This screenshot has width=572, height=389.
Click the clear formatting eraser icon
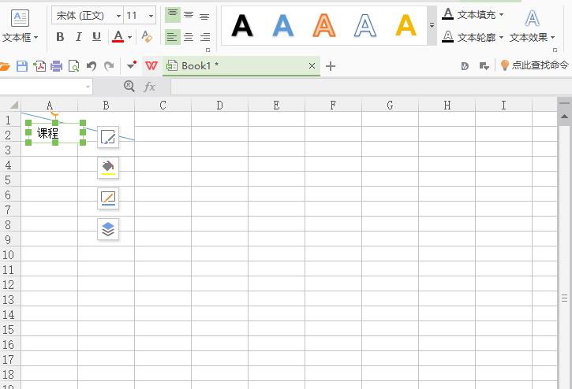pos(146,37)
